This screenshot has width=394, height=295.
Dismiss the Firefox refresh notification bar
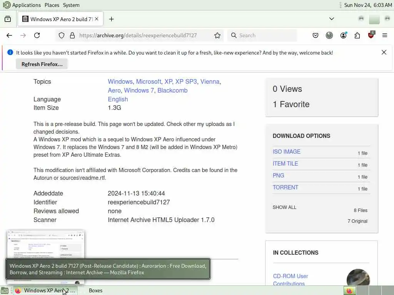384,52
